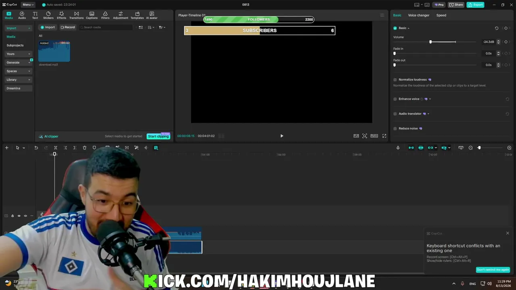The height and width of the screenshot is (290, 516).
Task: Open the Stickers panel
Action: coord(48,15)
